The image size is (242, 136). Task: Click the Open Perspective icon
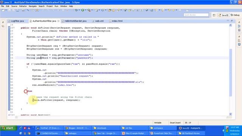(214, 15)
